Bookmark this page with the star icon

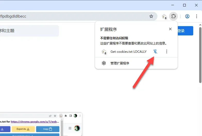click(x=151, y=16)
